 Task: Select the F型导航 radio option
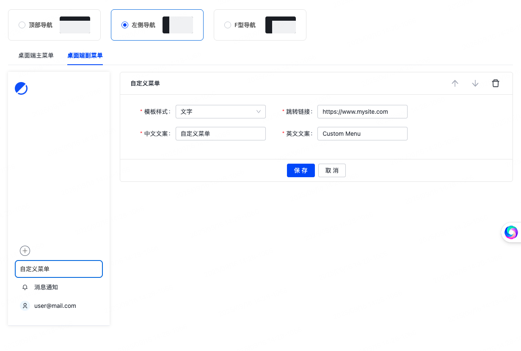click(228, 25)
